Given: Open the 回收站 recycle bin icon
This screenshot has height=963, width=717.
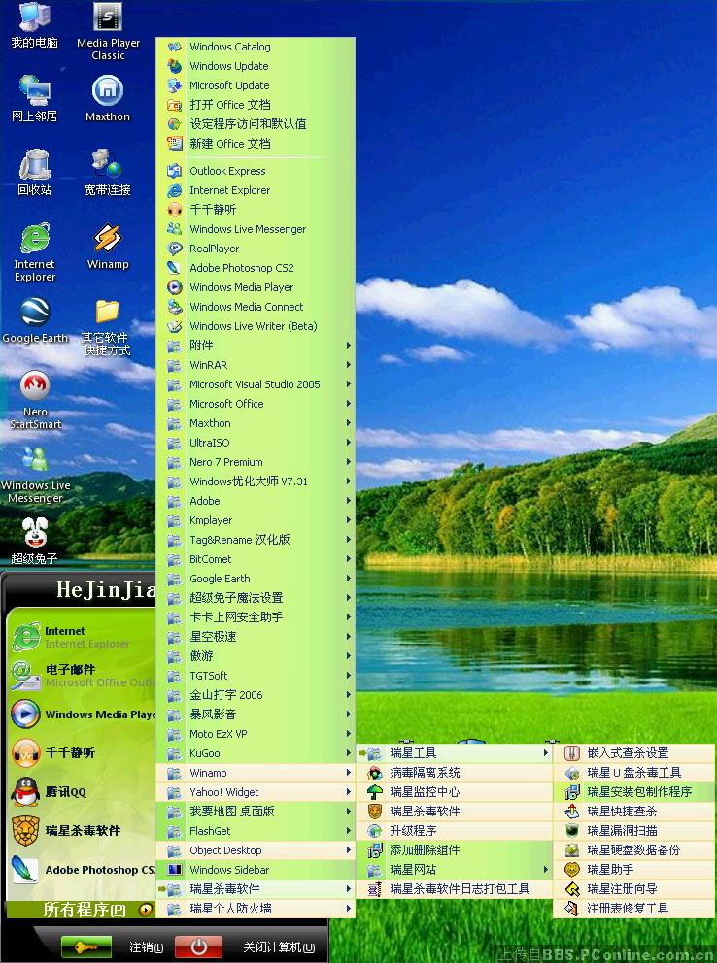Looking at the screenshot, I should pyautogui.click(x=34, y=173).
